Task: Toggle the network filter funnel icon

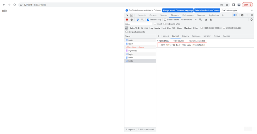Action: pyautogui.click(x=138, y=20)
